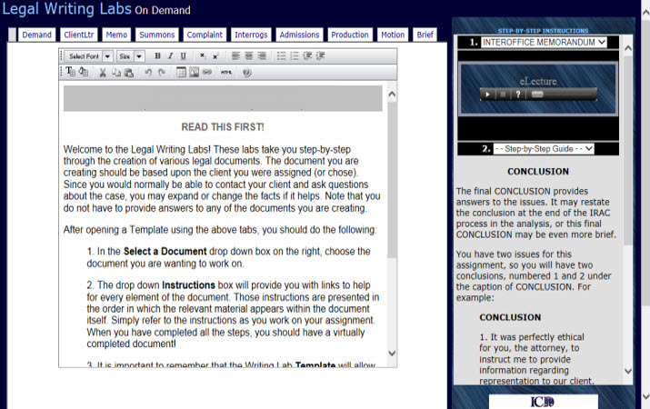Open the Brief tab
Image resolution: width=650 pixels, height=409 pixels.
425,35
